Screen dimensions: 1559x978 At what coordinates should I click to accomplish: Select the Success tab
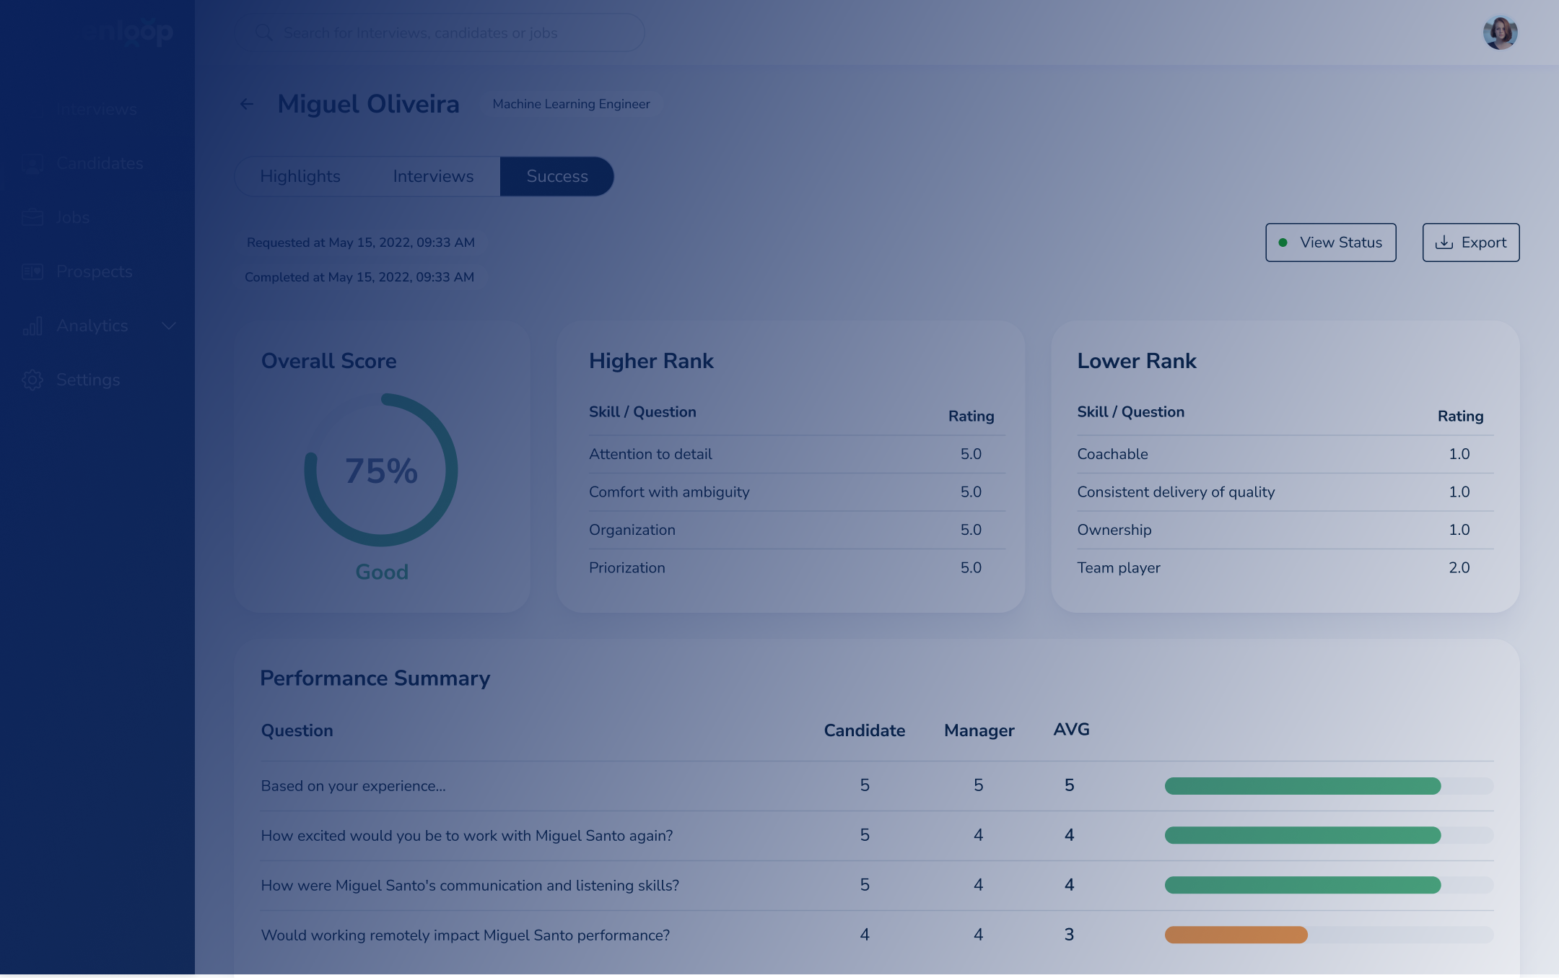pyautogui.click(x=556, y=177)
